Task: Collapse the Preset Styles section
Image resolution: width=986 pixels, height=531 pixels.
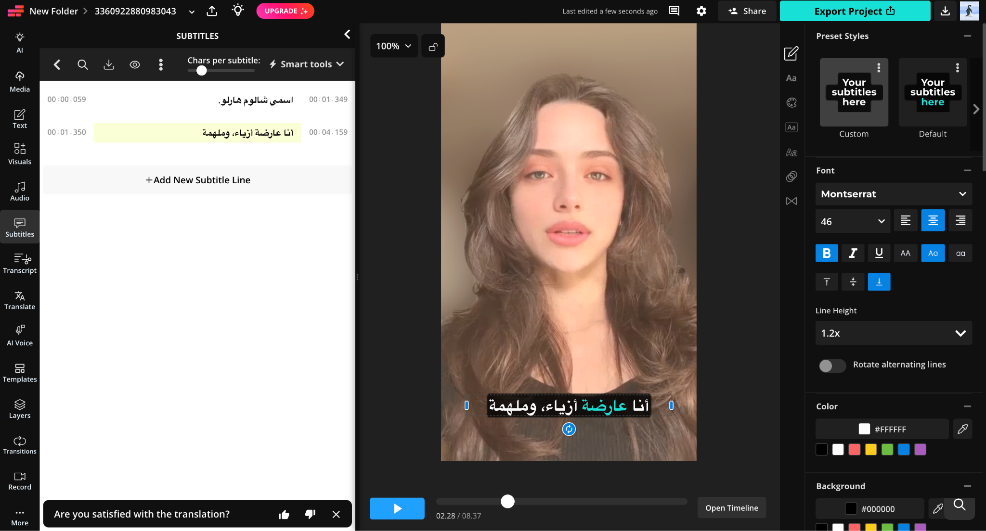Action: (967, 36)
